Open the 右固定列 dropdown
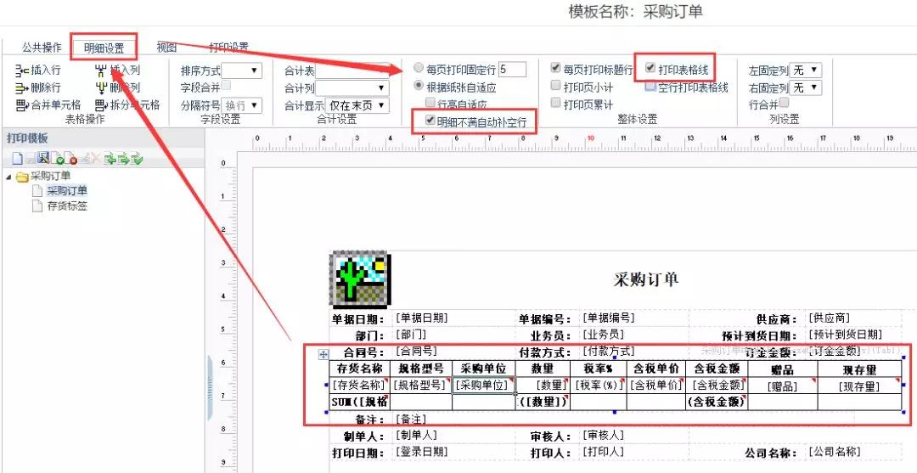The width and height of the screenshot is (917, 473). click(x=806, y=88)
